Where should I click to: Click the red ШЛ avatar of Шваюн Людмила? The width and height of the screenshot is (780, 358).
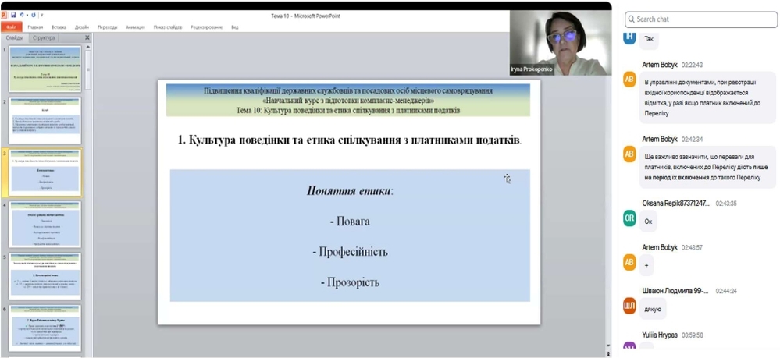click(x=629, y=307)
